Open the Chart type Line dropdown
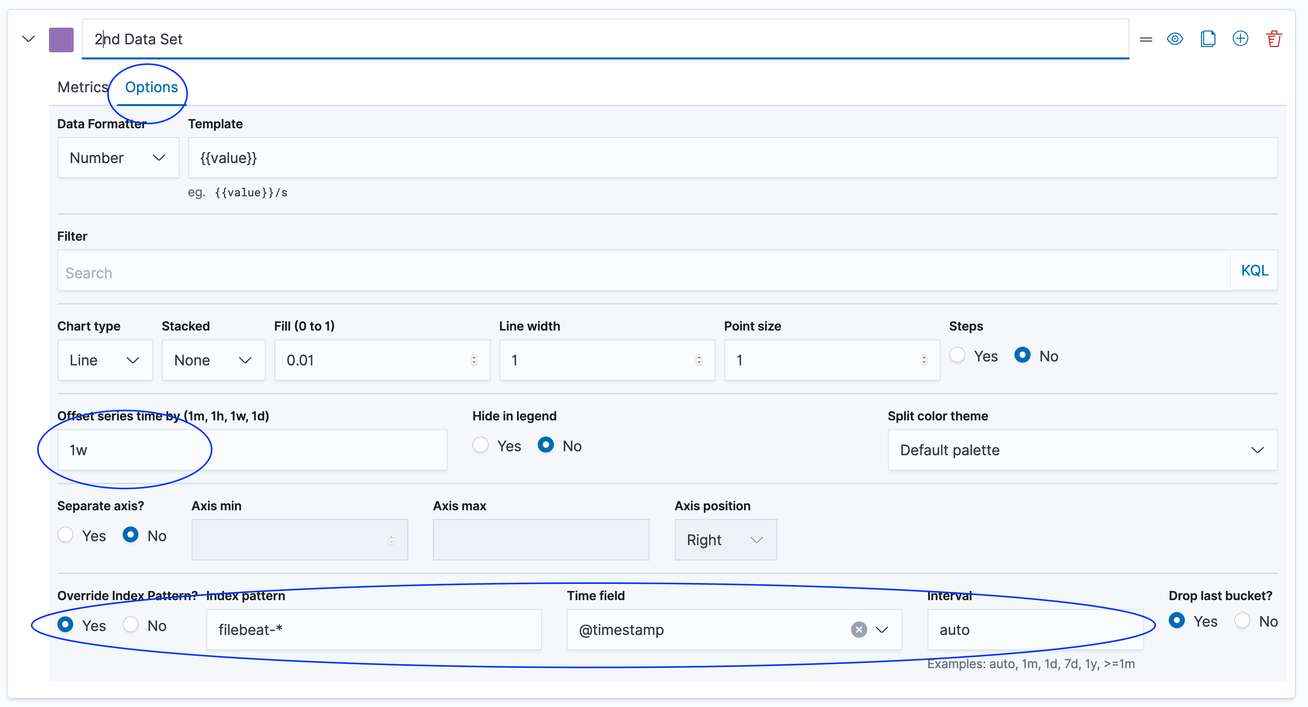 click(104, 360)
